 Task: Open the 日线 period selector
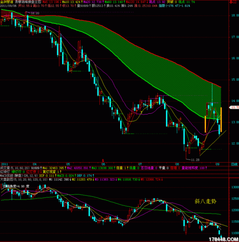(x=234, y=164)
